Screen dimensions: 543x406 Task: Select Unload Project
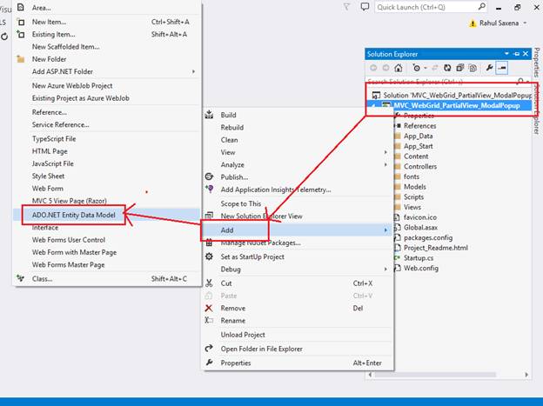pyautogui.click(x=243, y=335)
